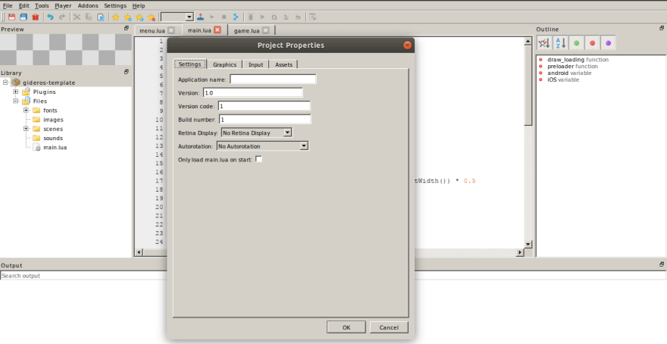The height and width of the screenshot is (344, 667).
Task: Open the File menu
Action: coord(8,5)
